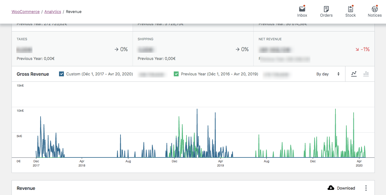Click the By day dropdown arrows
The height and width of the screenshot is (195, 386).
coord(338,74)
